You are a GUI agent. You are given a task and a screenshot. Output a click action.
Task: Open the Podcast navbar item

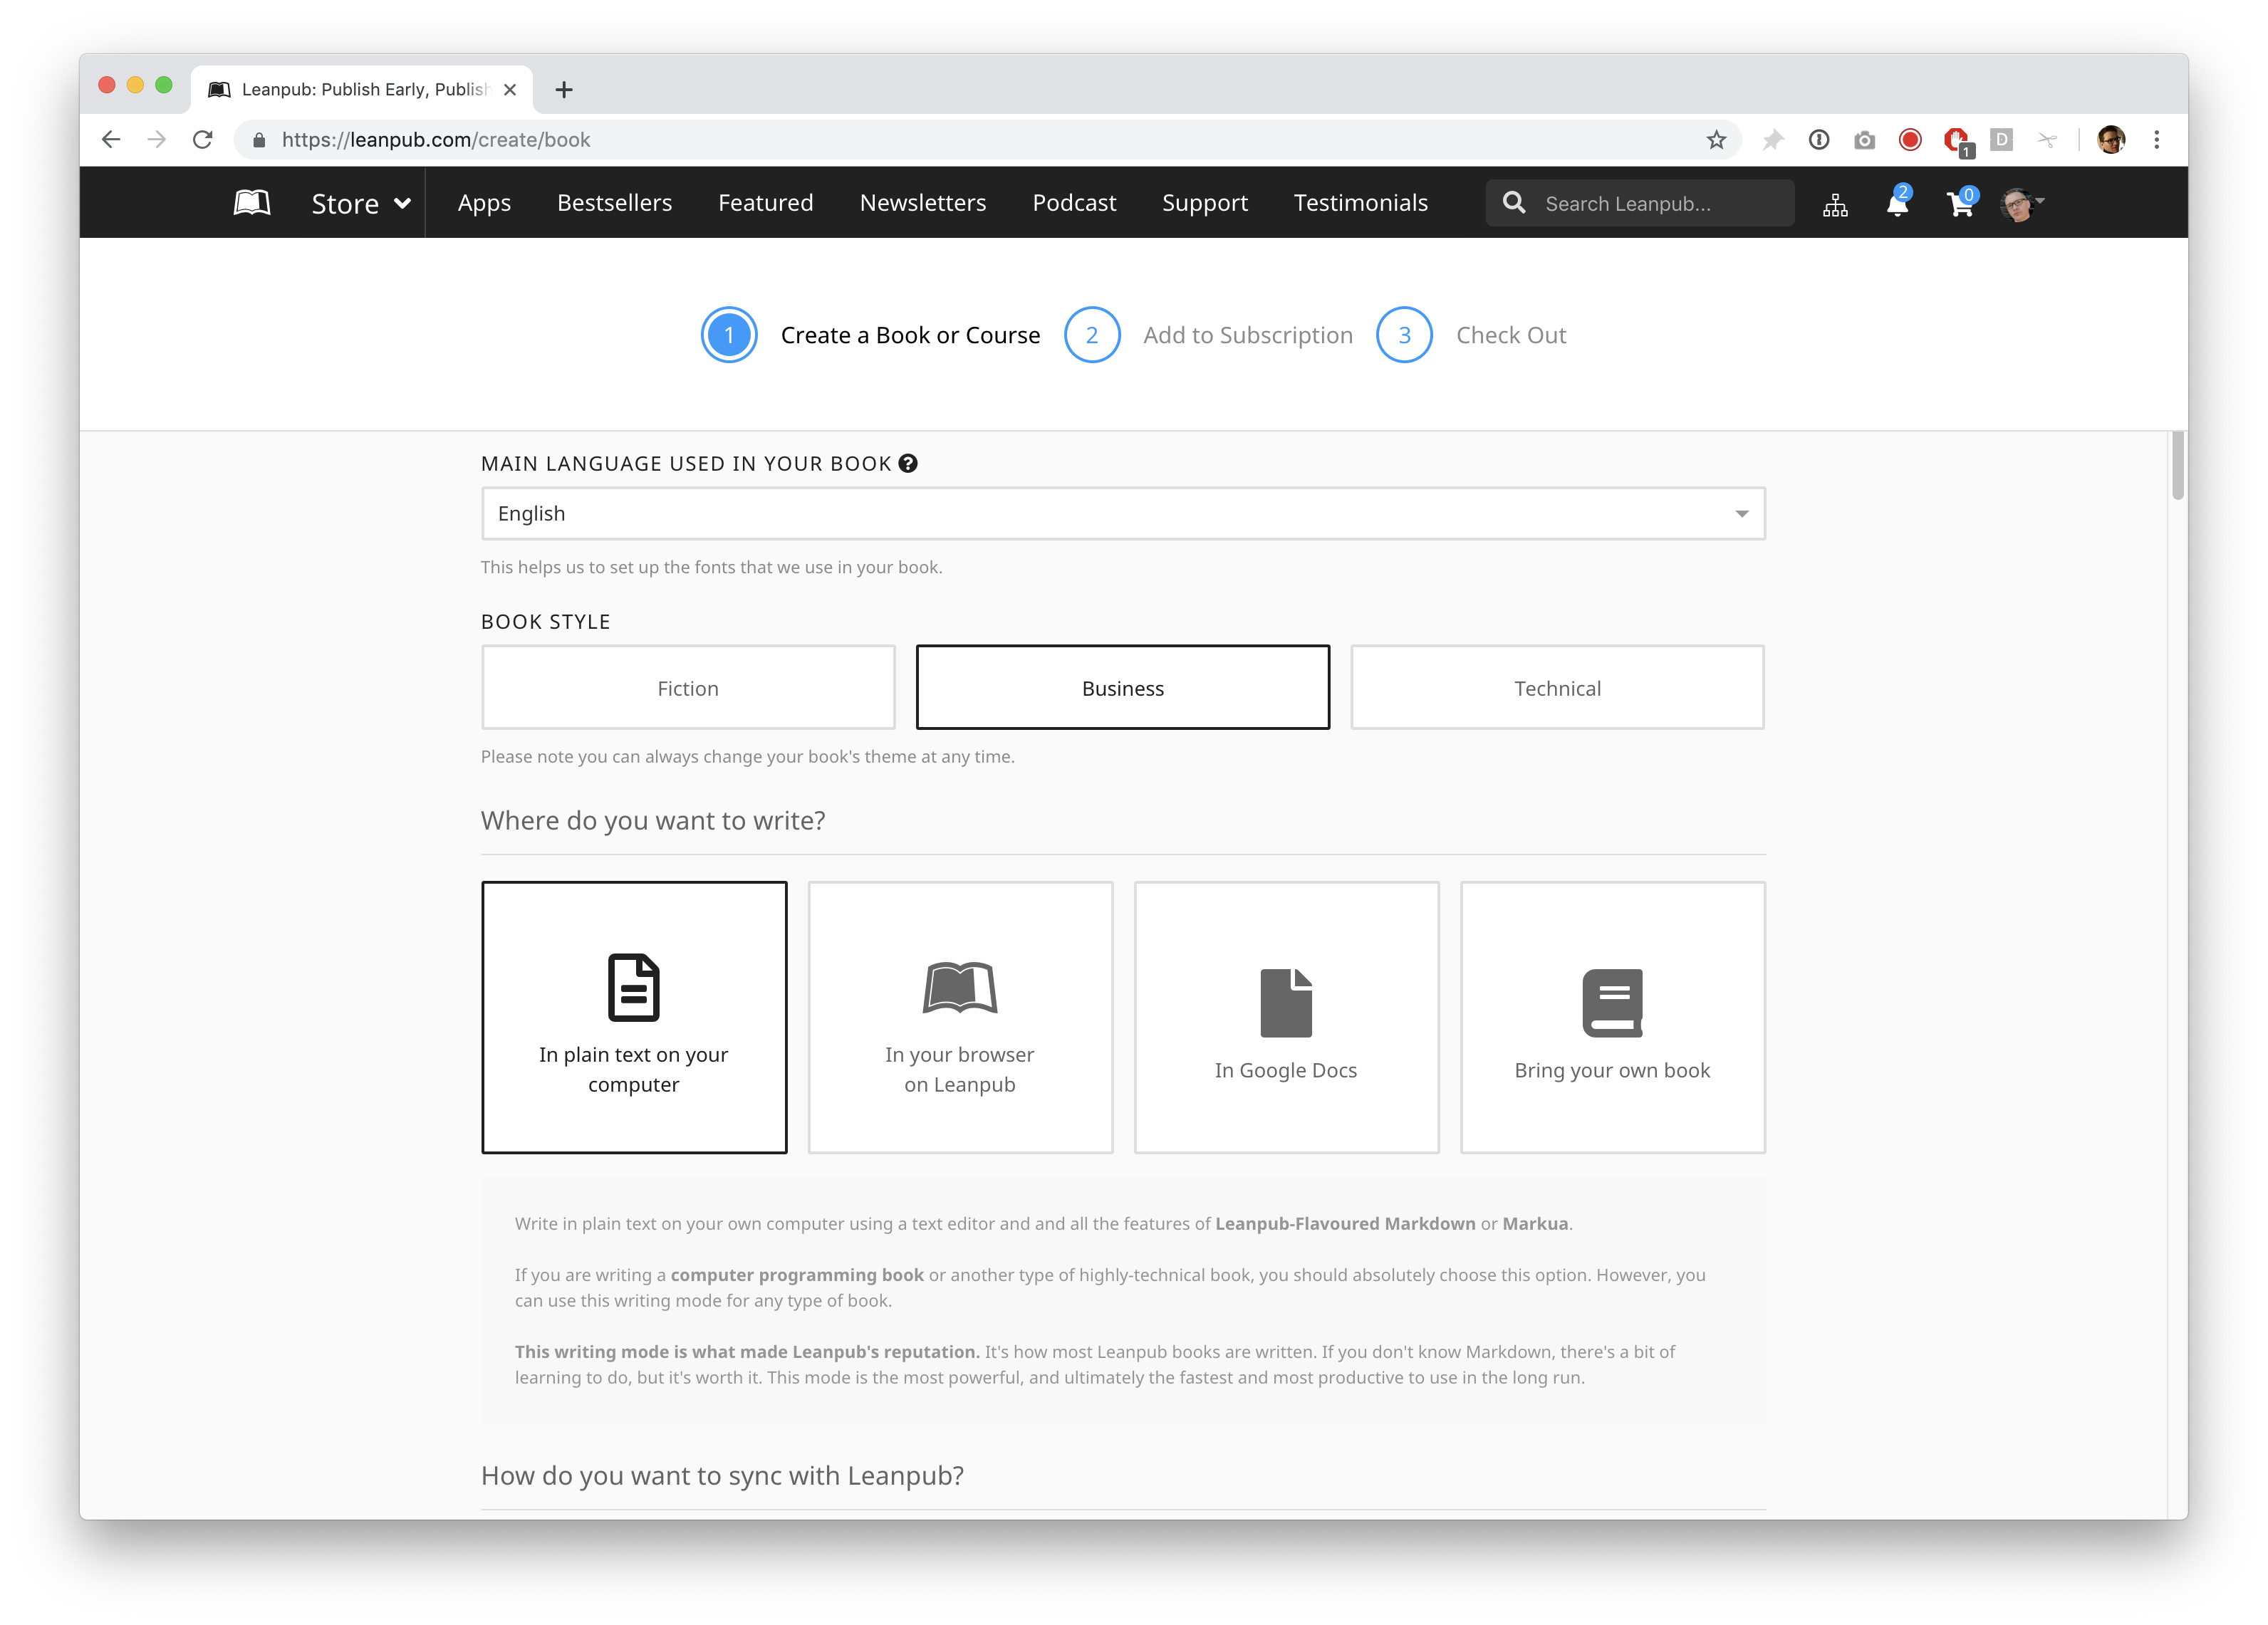coord(1074,203)
